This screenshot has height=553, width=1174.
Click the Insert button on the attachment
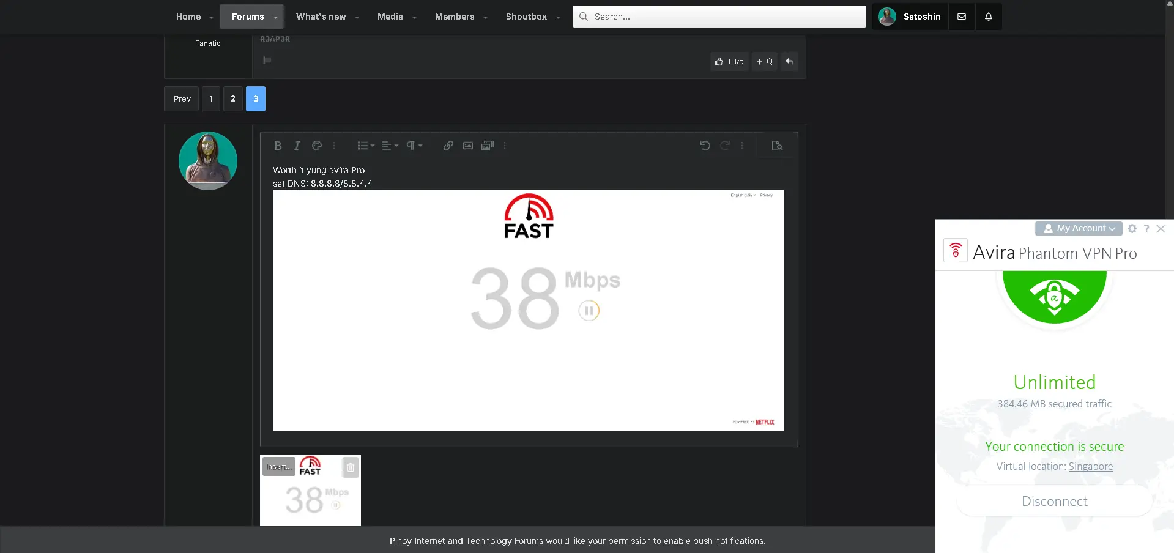click(x=279, y=467)
